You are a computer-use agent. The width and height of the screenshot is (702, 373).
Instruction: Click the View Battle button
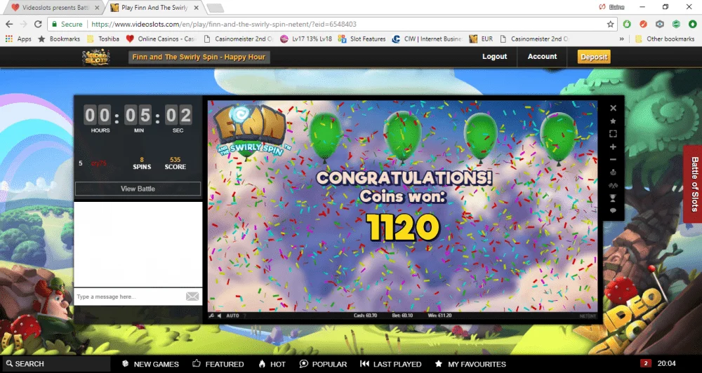pos(138,189)
